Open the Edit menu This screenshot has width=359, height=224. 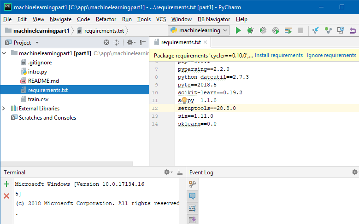pos(22,19)
